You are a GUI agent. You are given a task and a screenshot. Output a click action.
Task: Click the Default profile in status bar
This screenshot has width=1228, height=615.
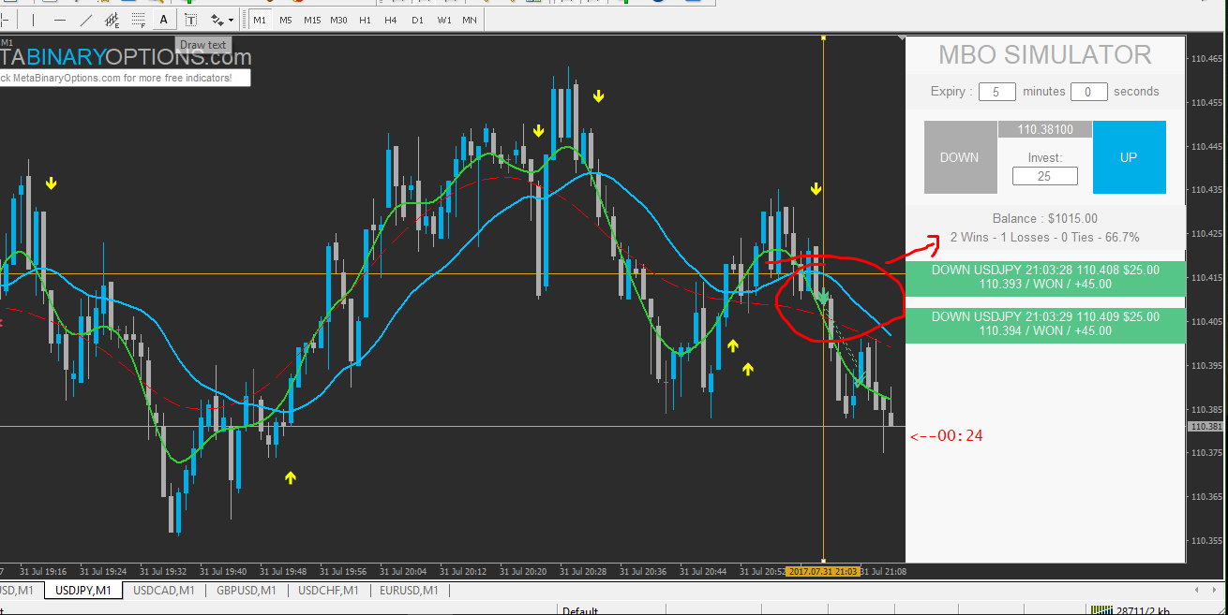pyautogui.click(x=580, y=611)
